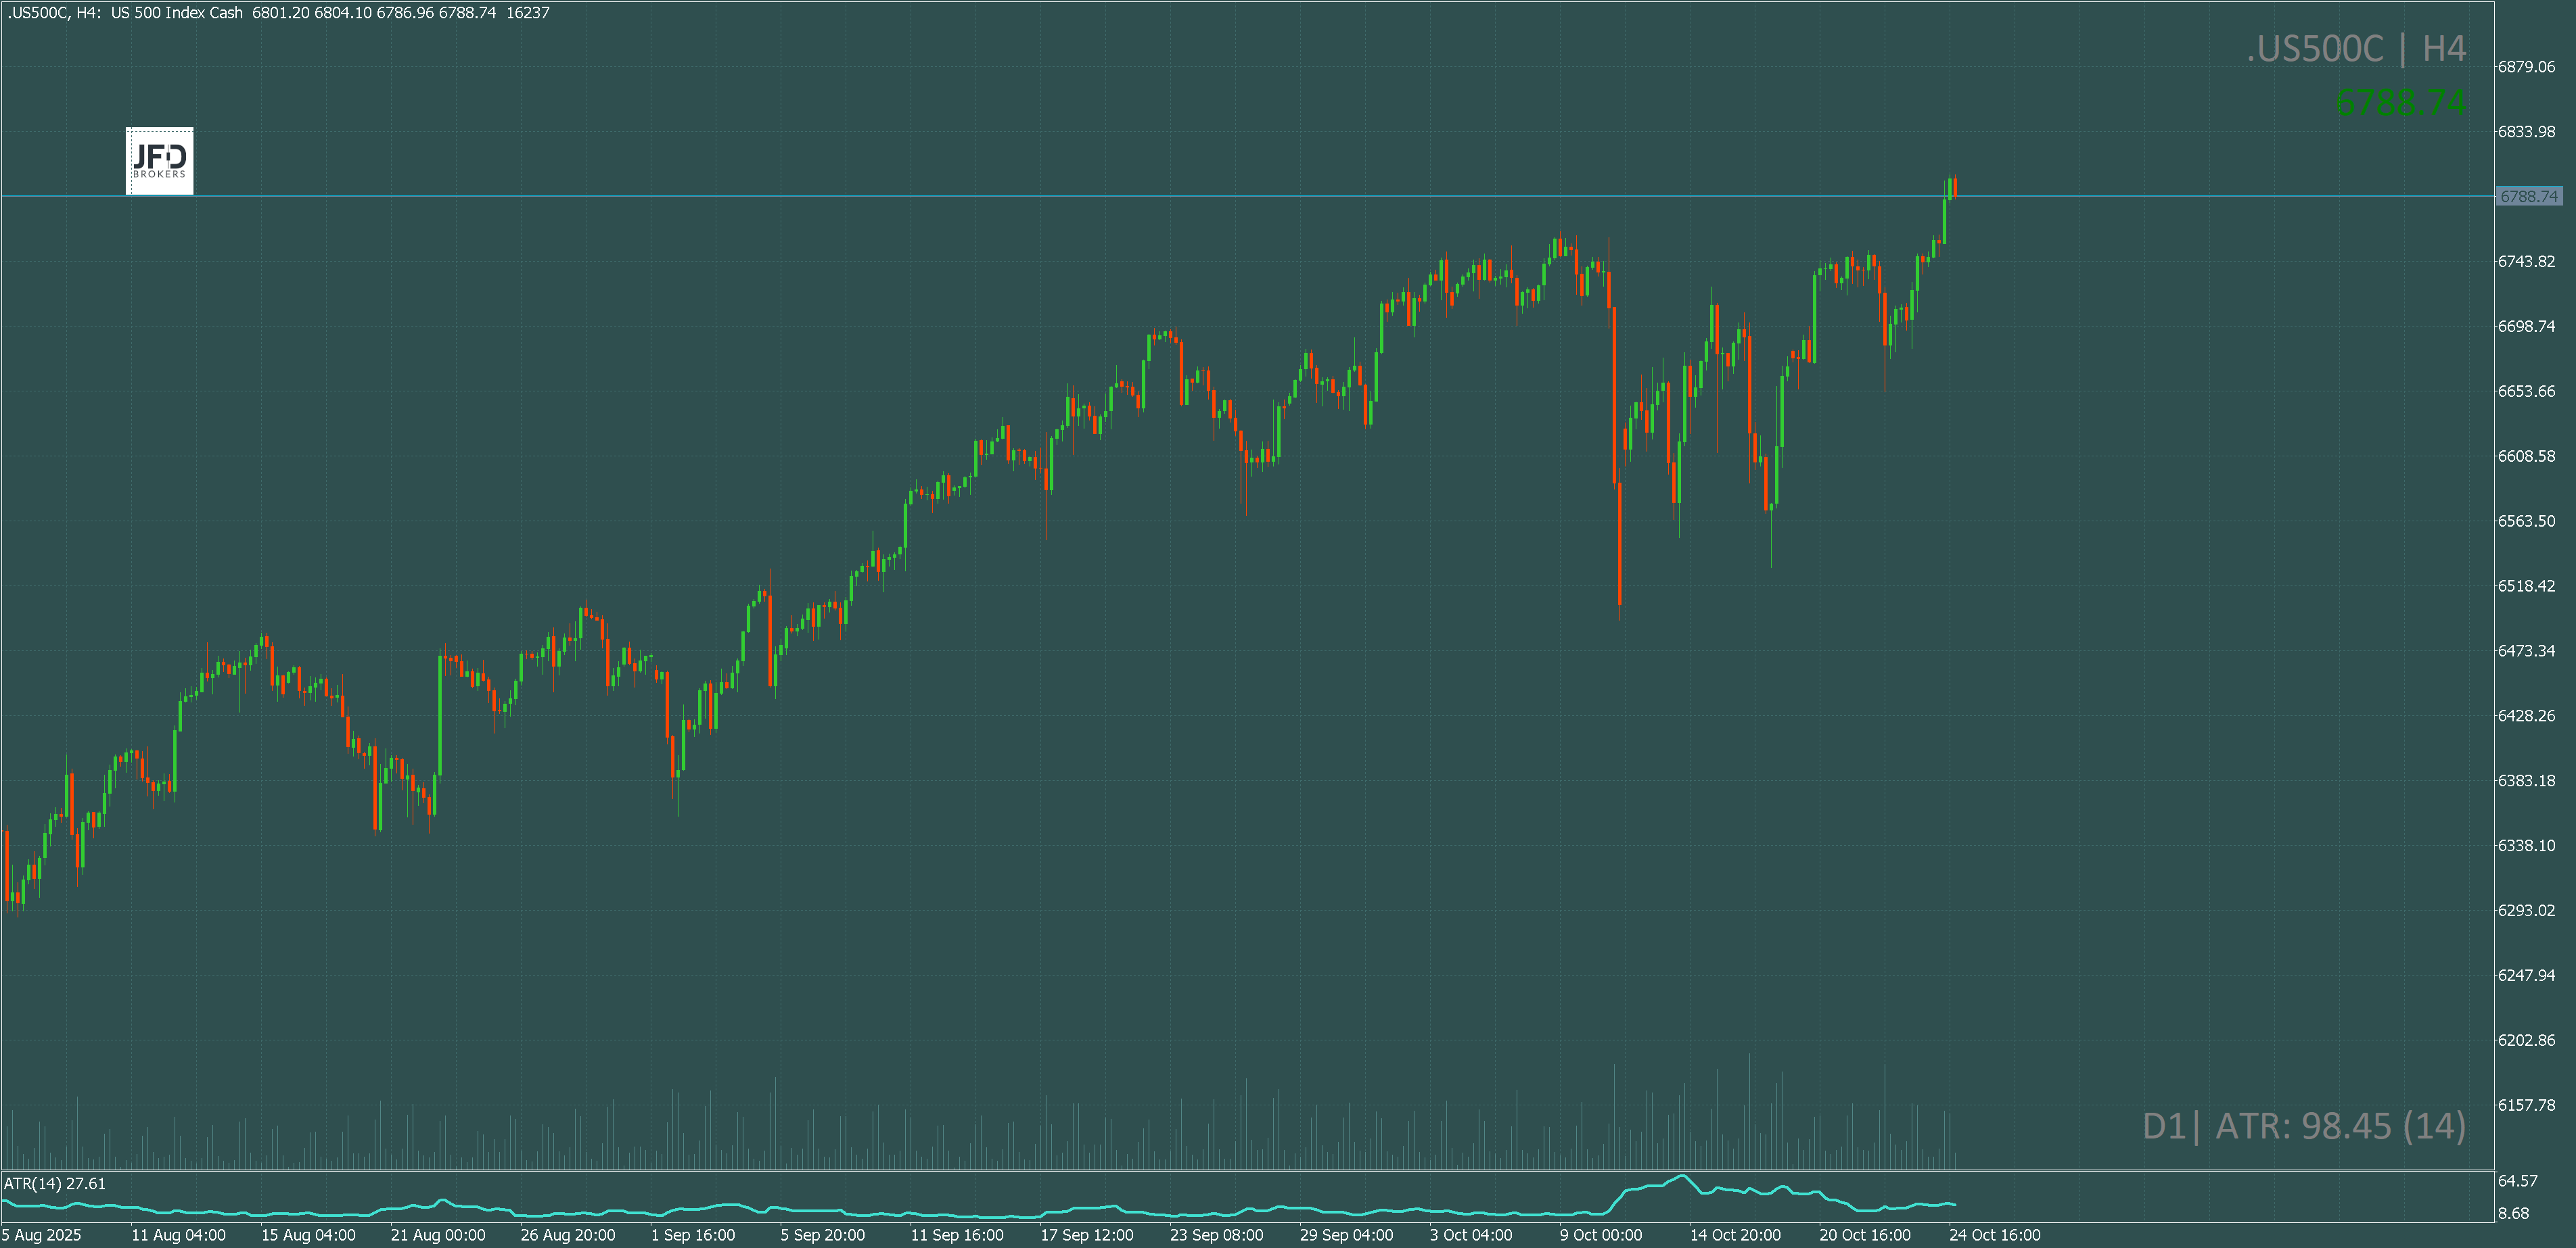Image resolution: width=2576 pixels, height=1248 pixels.
Task: Click the JFD Brokers logo
Action: (x=159, y=160)
